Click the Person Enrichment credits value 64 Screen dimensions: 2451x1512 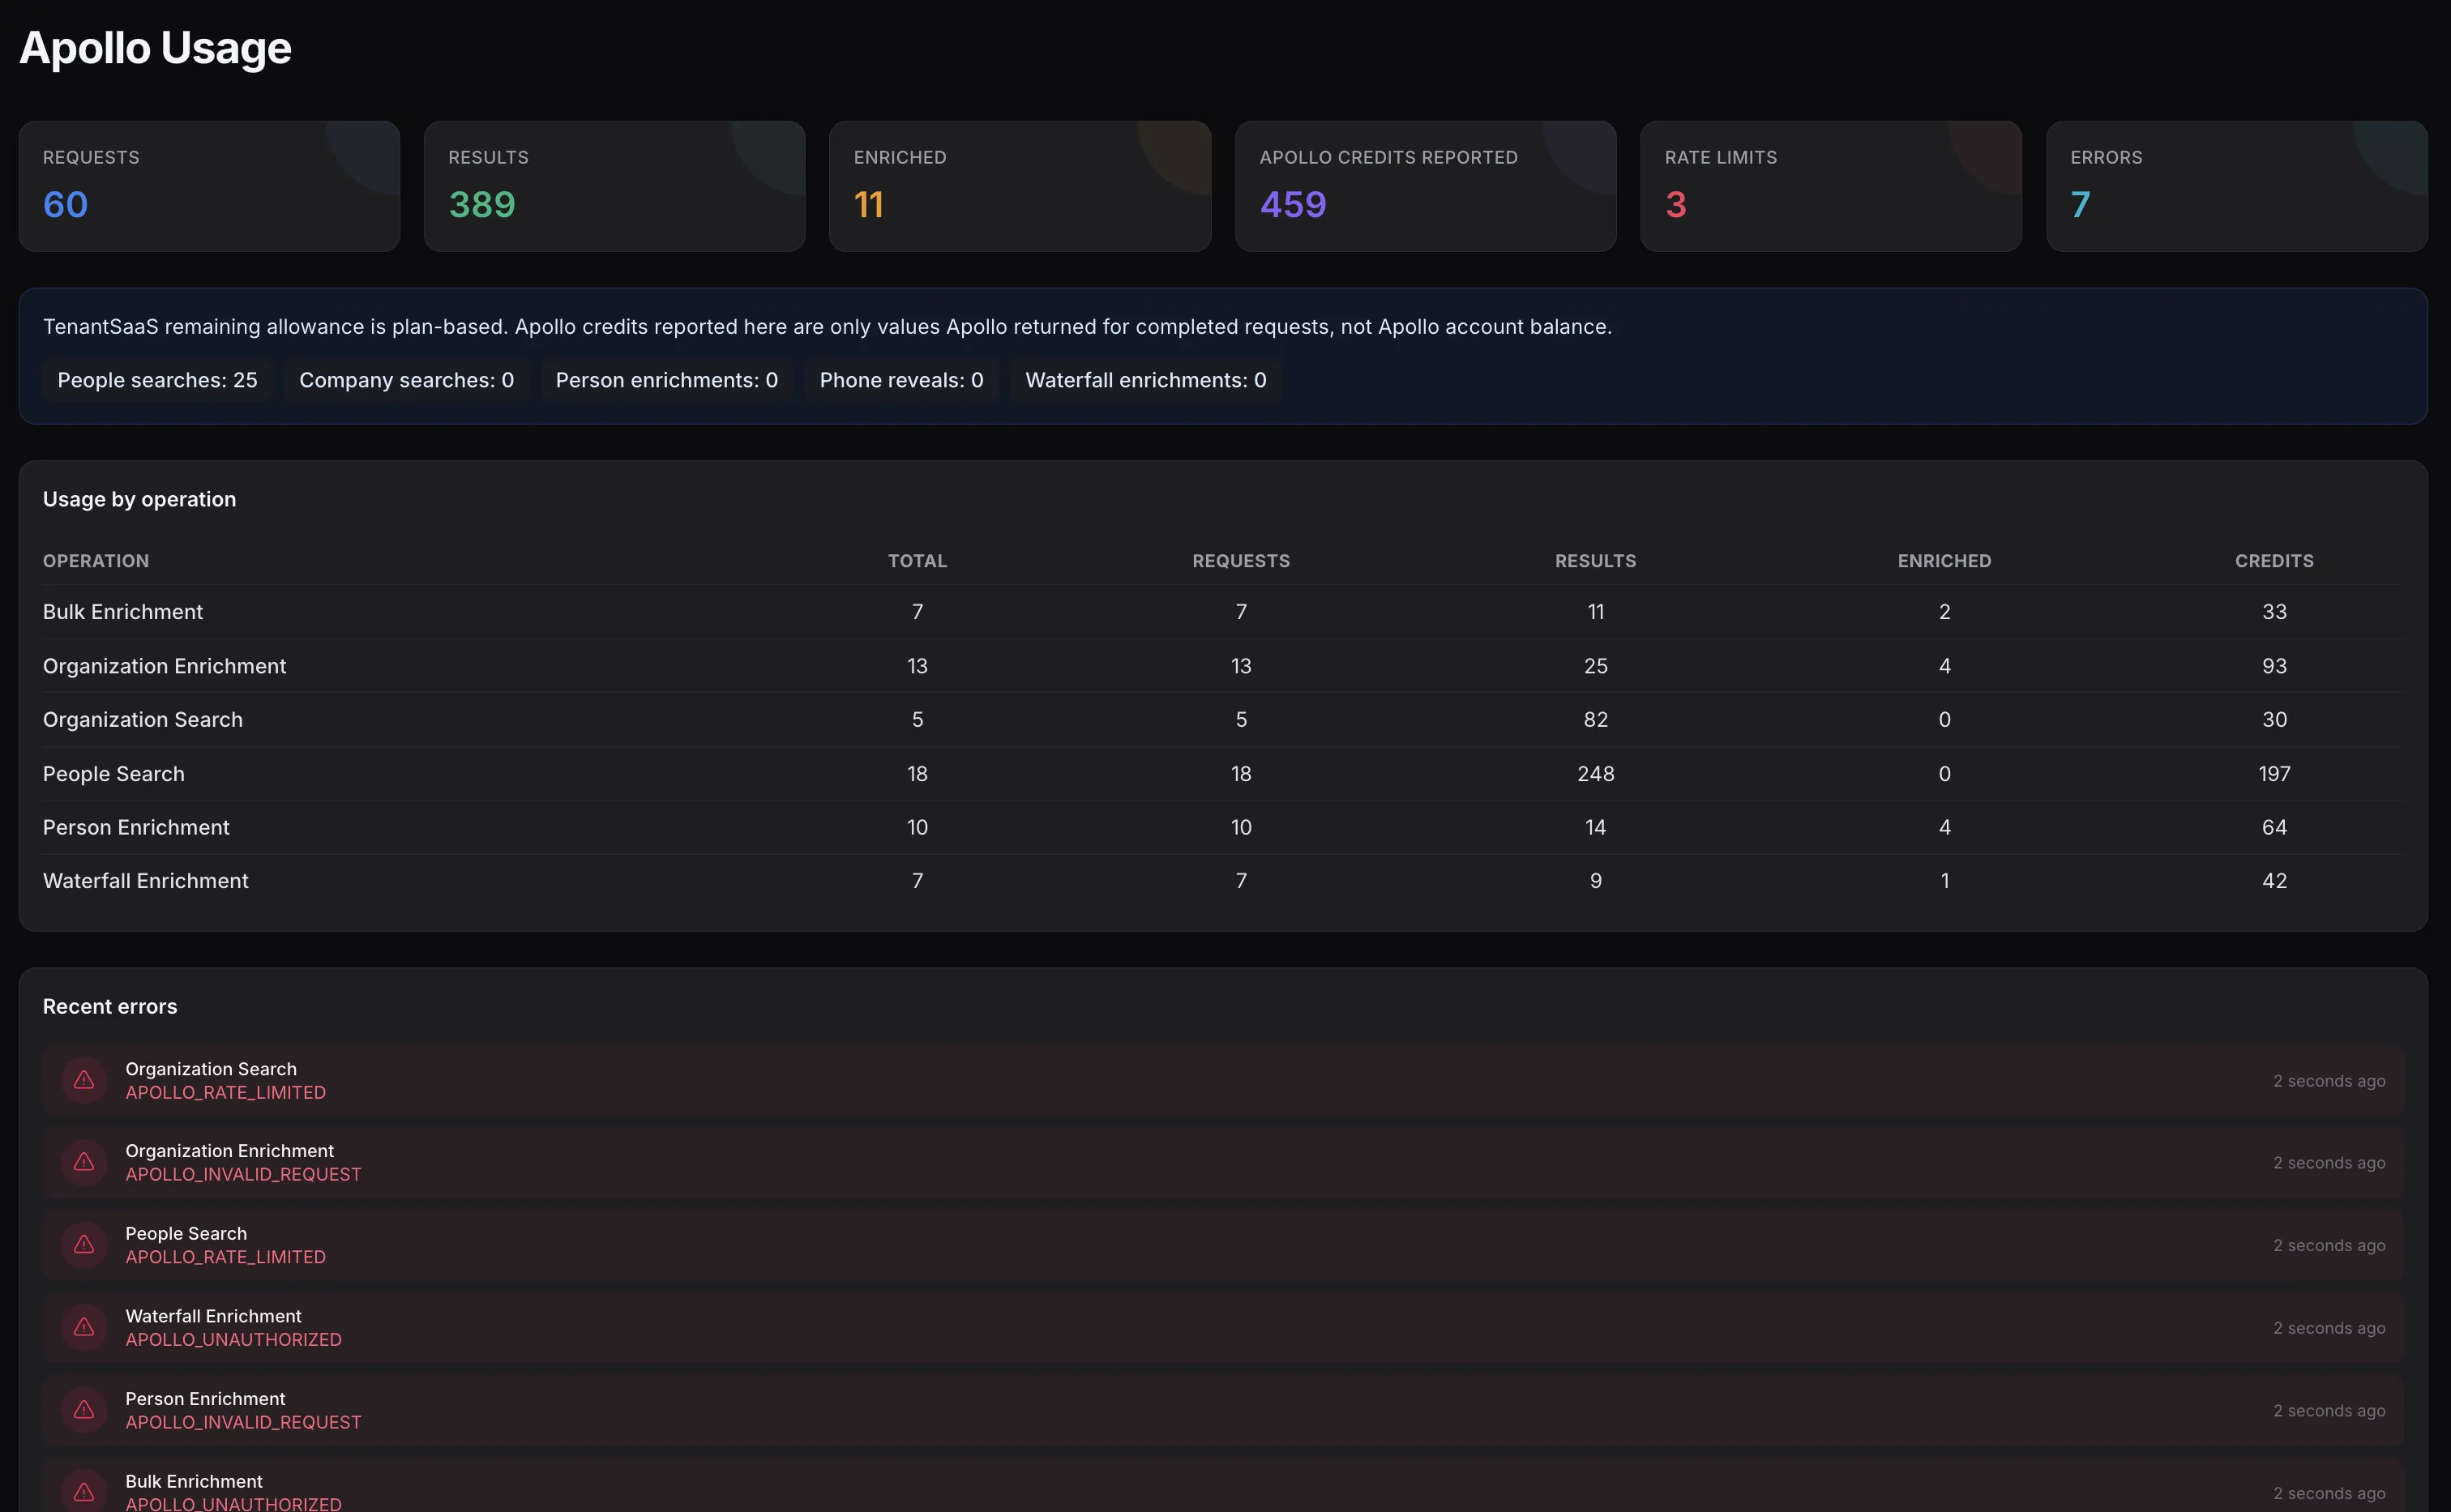(2274, 827)
